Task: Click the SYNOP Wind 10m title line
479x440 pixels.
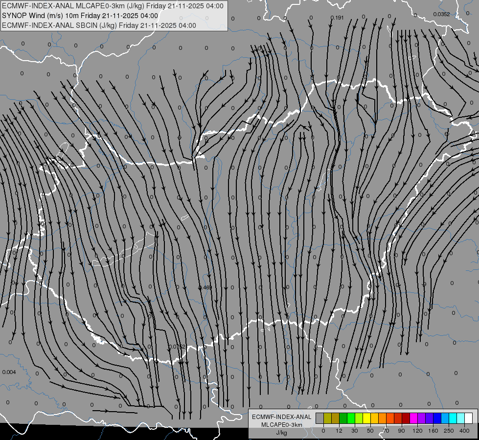Action: [80, 16]
